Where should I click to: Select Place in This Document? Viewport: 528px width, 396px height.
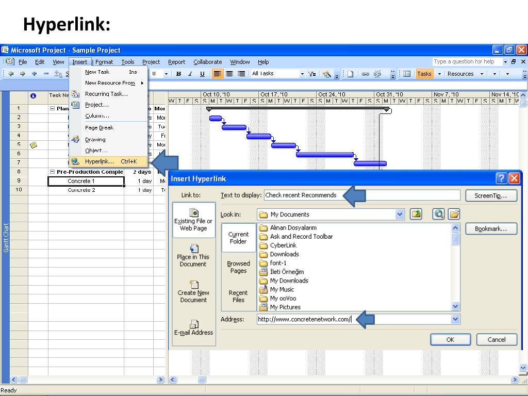[x=193, y=256]
